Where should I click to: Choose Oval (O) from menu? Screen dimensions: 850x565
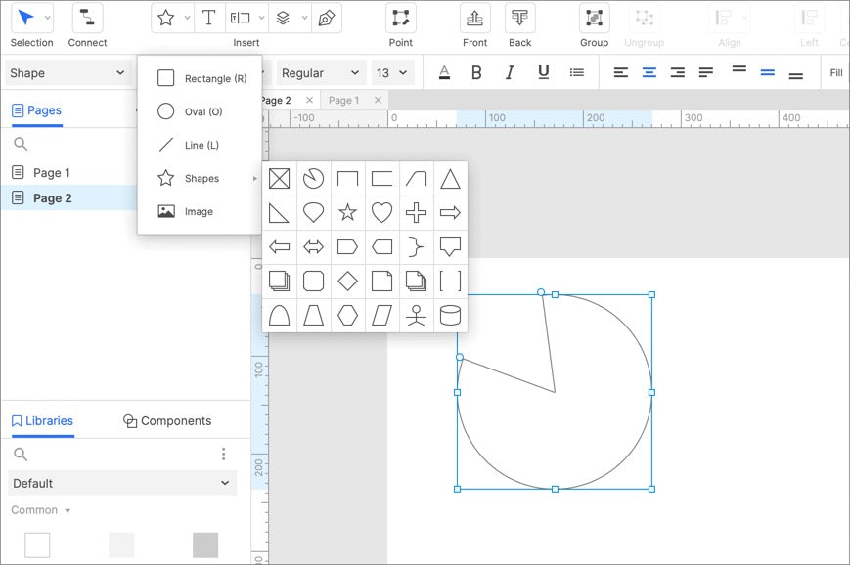pyautogui.click(x=201, y=111)
